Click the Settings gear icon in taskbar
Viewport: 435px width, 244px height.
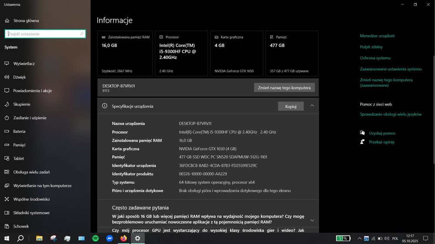click(137, 238)
